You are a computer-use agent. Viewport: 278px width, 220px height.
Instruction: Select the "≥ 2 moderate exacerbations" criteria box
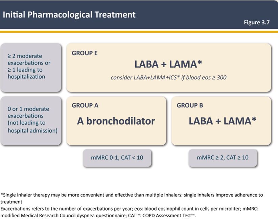tap(31, 67)
